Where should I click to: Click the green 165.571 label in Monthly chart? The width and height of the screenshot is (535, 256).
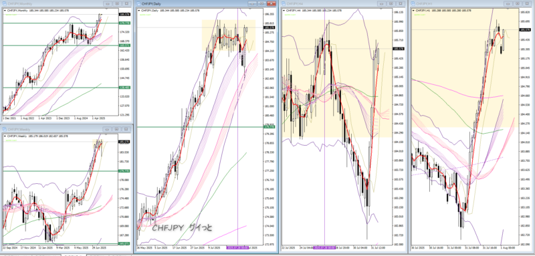(124, 45)
